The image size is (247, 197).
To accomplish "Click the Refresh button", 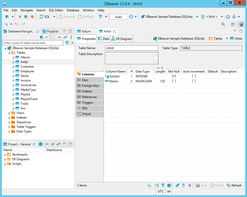I will 234,185.
